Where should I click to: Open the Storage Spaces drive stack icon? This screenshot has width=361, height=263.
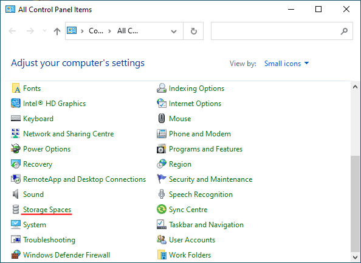[x=16, y=210]
